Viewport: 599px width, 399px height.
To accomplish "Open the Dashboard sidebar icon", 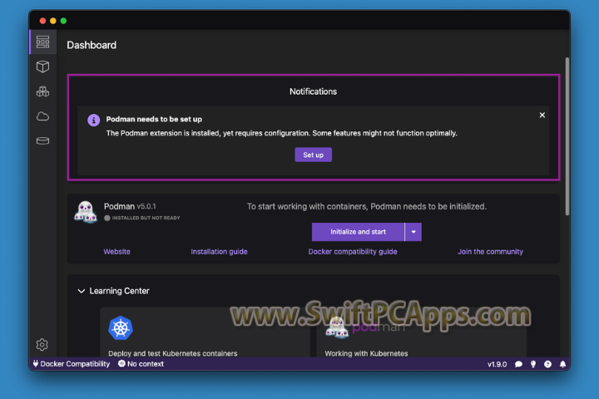I will 42,42.
